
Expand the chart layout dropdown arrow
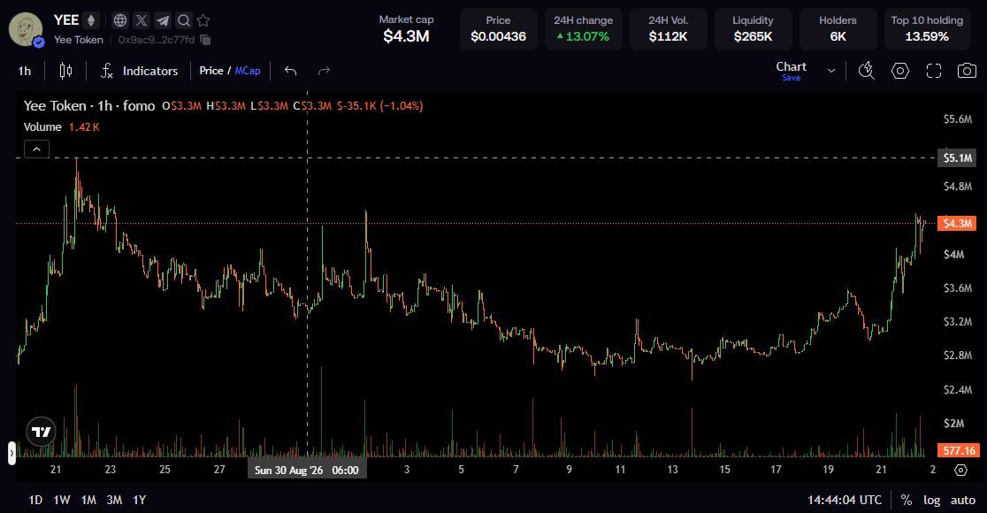(x=830, y=71)
